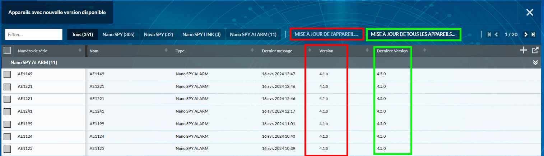544x156 pixels.
Task: Click the plus icon to add columns
Action: point(524,51)
